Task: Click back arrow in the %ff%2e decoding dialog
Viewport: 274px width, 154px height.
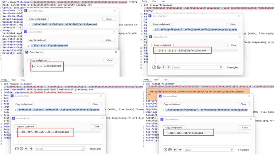Action: click(x=164, y=67)
